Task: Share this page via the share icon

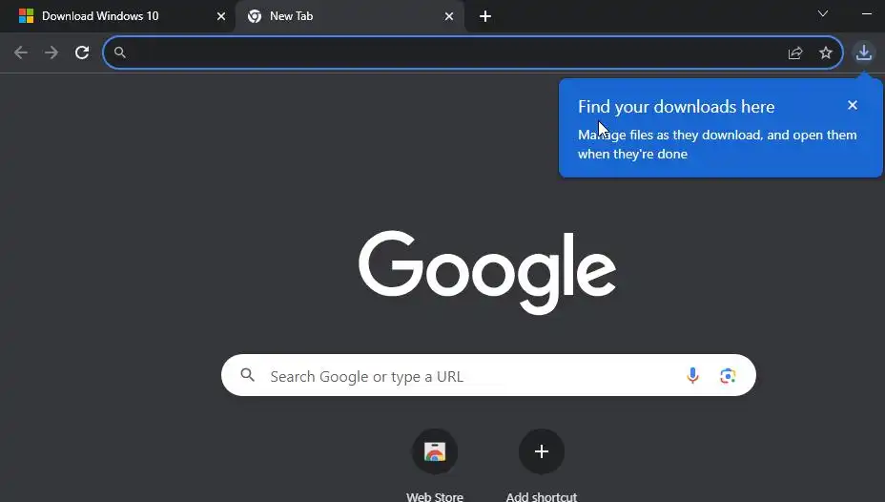Action: (795, 52)
